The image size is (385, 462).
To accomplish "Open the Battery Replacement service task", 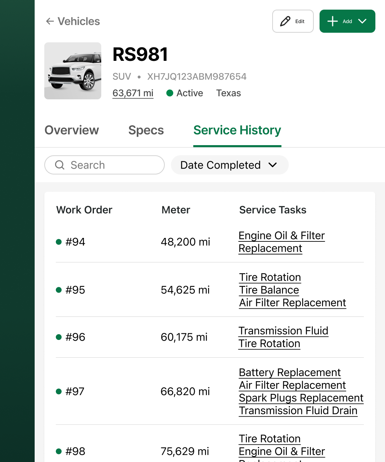I will pyautogui.click(x=290, y=373).
